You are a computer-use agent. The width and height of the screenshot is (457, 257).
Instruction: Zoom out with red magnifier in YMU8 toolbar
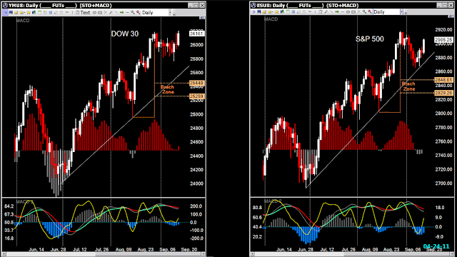point(138,13)
